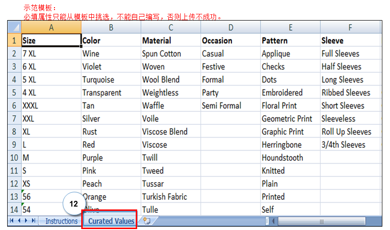The width and height of the screenshot is (390, 230).
Task: Click the Peach cell
Action: (111, 184)
